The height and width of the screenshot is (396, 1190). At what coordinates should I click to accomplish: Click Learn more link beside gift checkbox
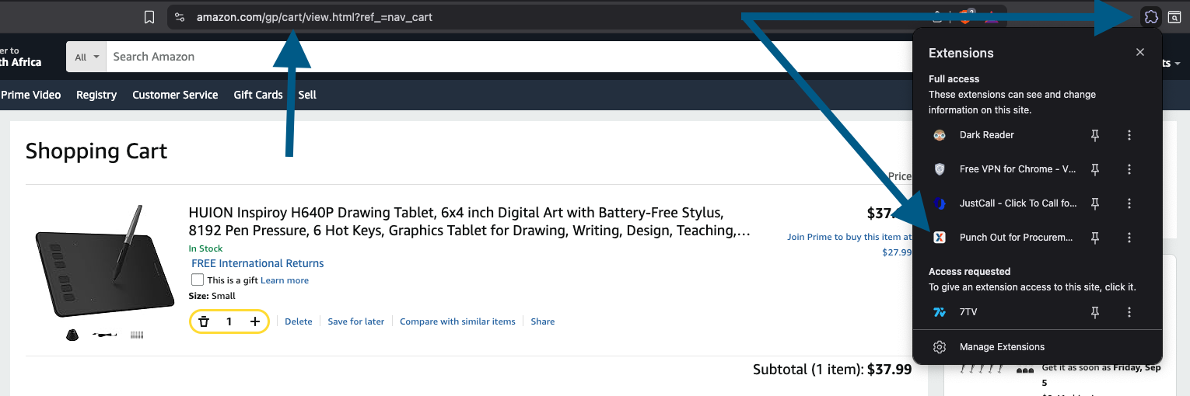pyautogui.click(x=285, y=280)
